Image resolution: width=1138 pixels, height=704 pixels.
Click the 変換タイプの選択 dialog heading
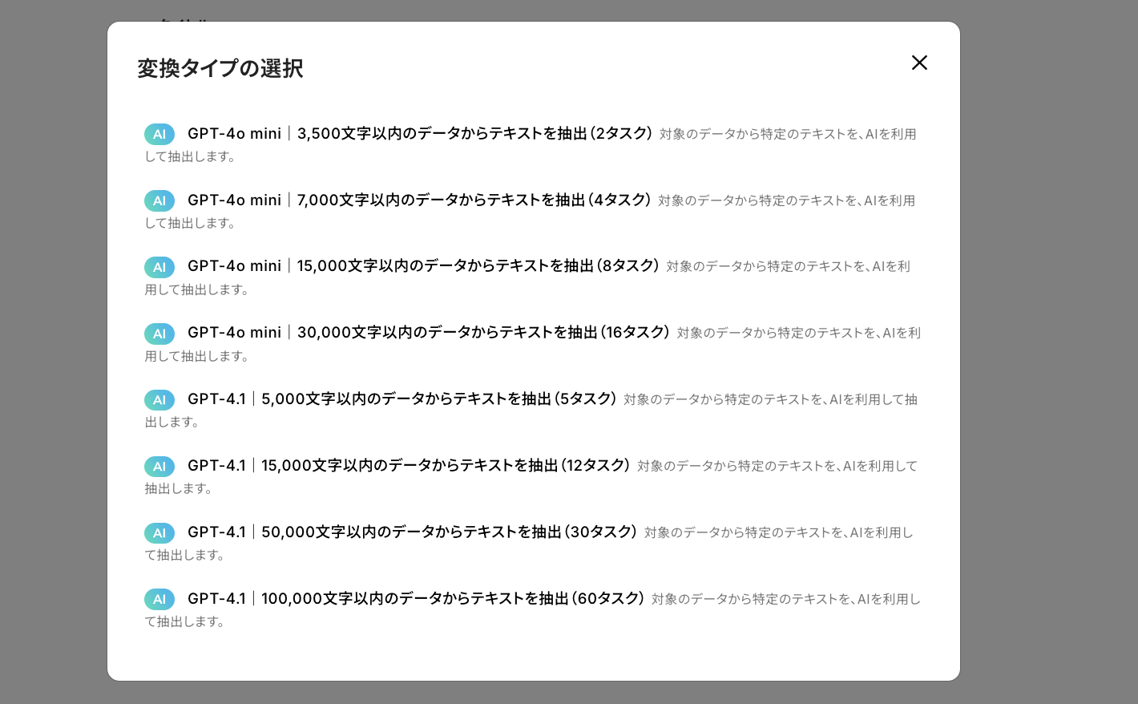[220, 68]
